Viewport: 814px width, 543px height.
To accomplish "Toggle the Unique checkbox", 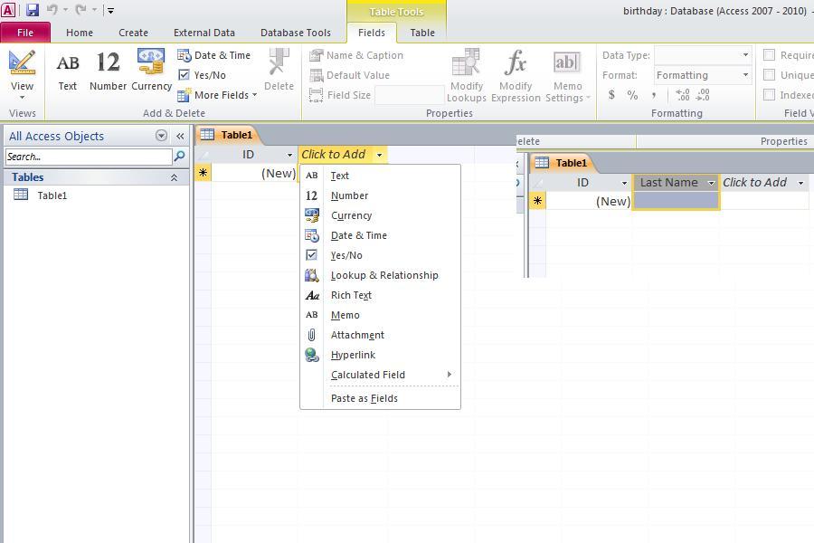I will [770, 75].
